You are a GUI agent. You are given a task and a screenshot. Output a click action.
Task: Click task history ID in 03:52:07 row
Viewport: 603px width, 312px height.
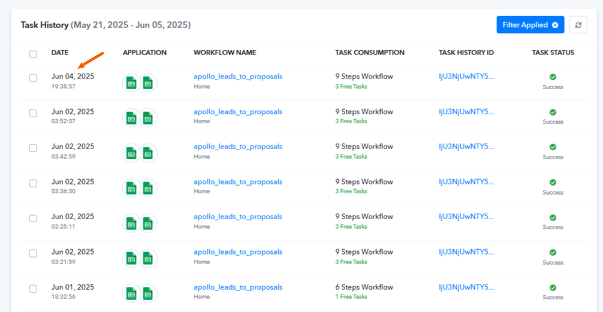(466, 112)
